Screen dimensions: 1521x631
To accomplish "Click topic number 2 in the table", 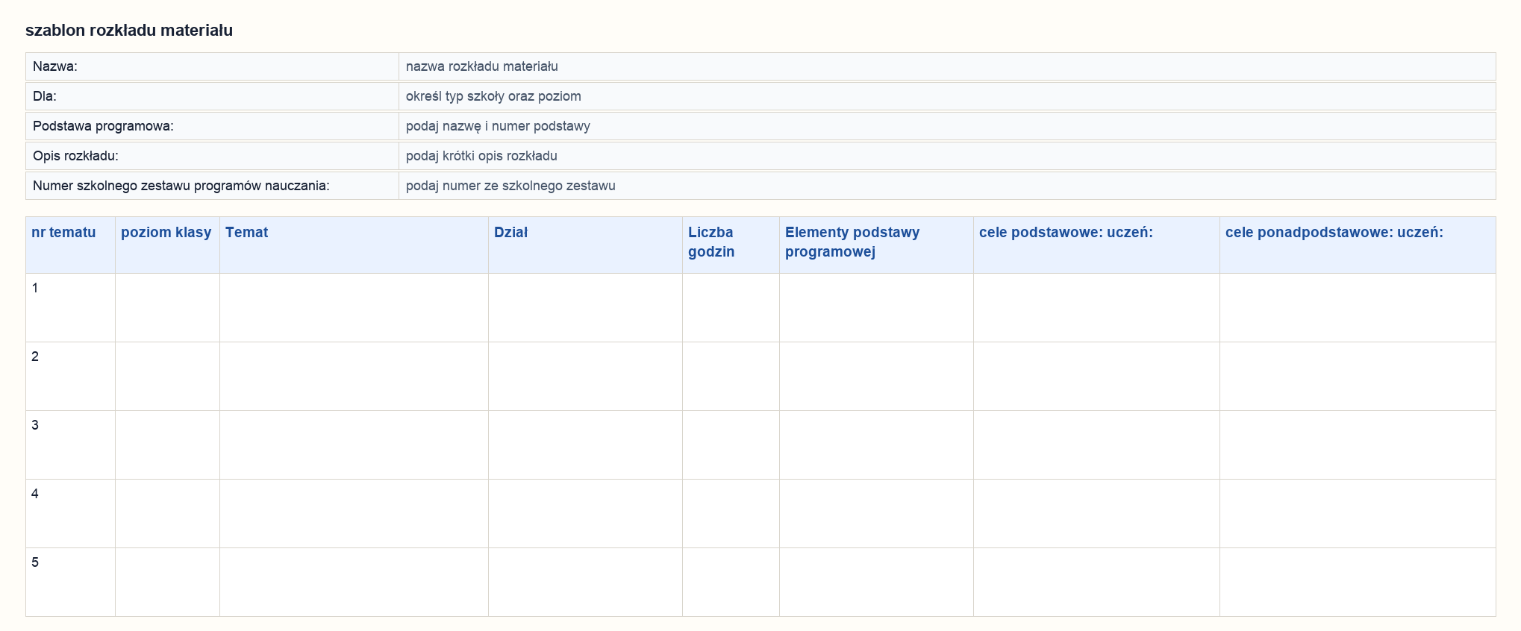I will pyautogui.click(x=35, y=357).
